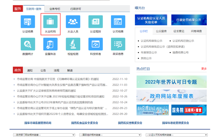Select the 公示栏 tab
Image resolution: width=220 pixels, height=139 pixels.
click(x=144, y=31)
